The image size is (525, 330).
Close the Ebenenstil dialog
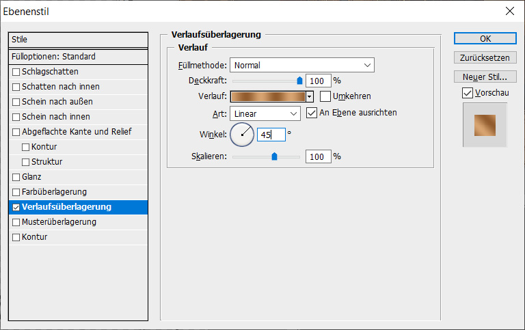pos(509,11)
